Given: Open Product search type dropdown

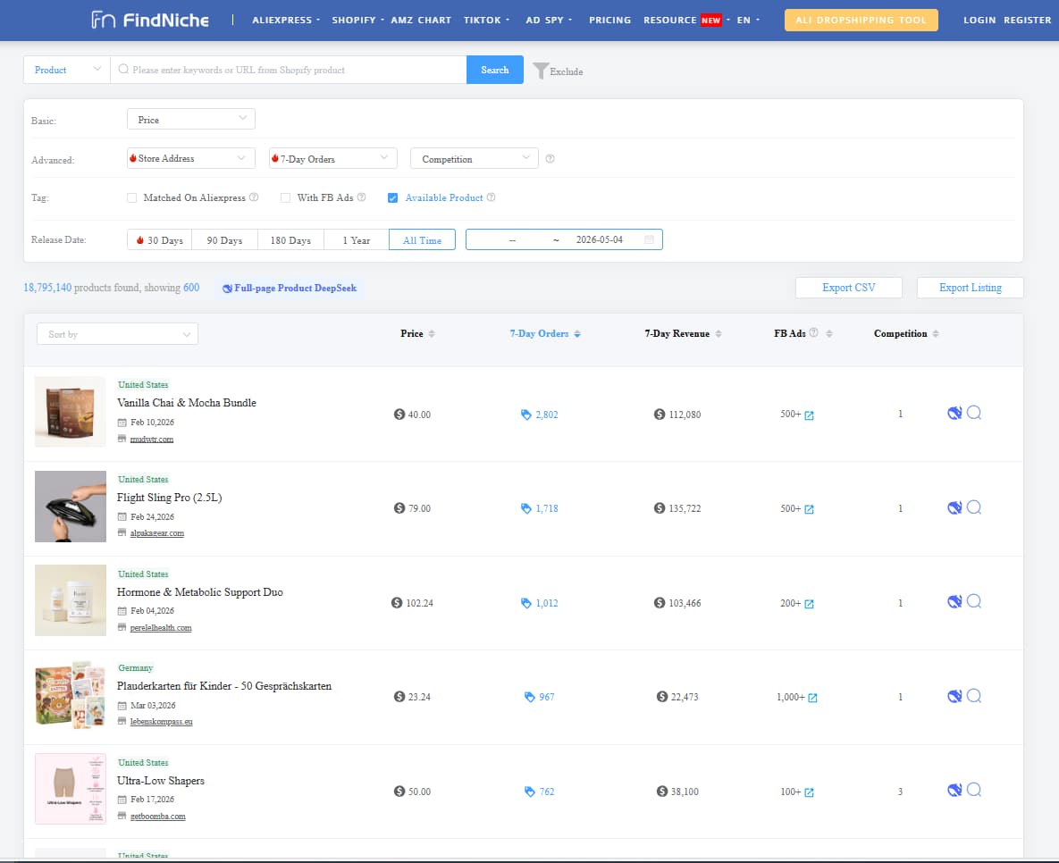Looking at the screenshot, I should pos(67,70).
